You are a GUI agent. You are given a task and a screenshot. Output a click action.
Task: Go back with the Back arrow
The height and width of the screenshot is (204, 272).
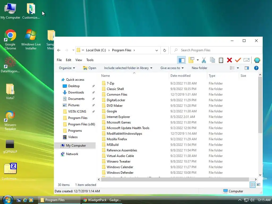(x=59, y=50)
